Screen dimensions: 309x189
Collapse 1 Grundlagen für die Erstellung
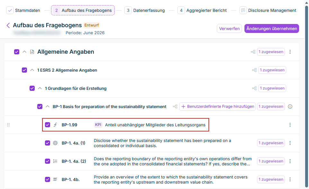(40, 88)
